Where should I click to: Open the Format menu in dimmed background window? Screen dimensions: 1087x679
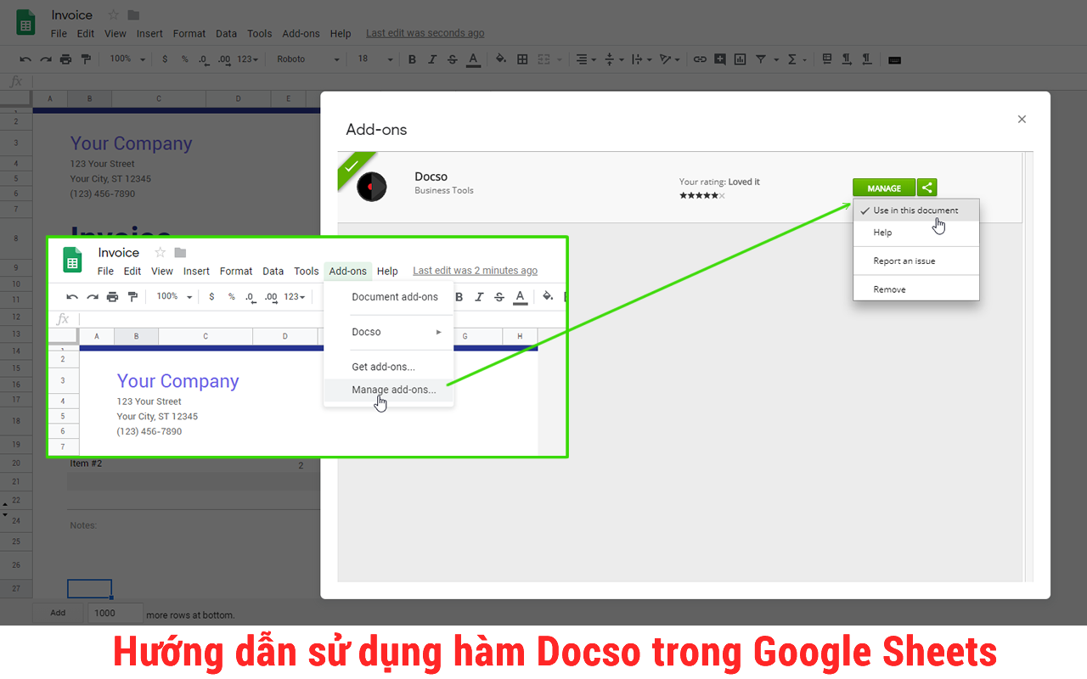(189, 34)
